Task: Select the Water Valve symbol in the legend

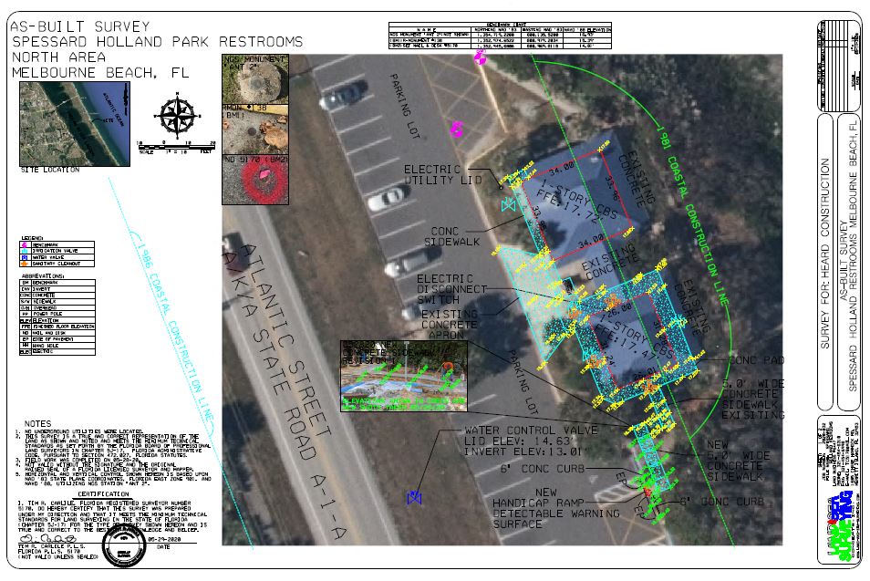Action: point(25,257)
